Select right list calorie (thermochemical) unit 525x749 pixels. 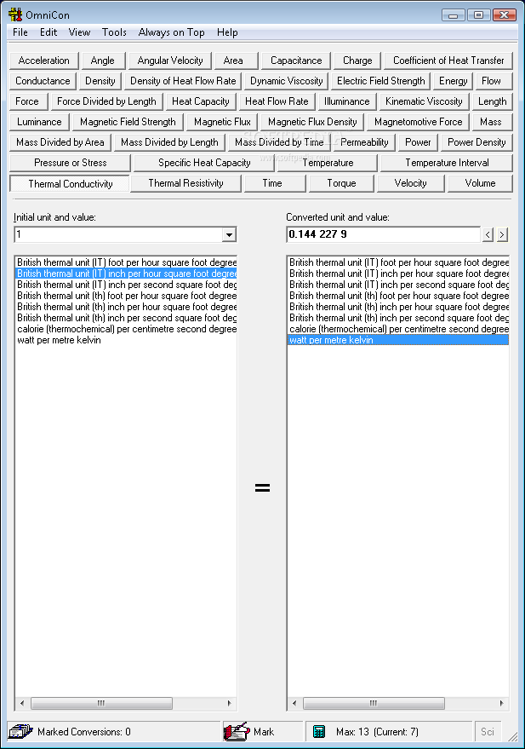pos(398,329)
